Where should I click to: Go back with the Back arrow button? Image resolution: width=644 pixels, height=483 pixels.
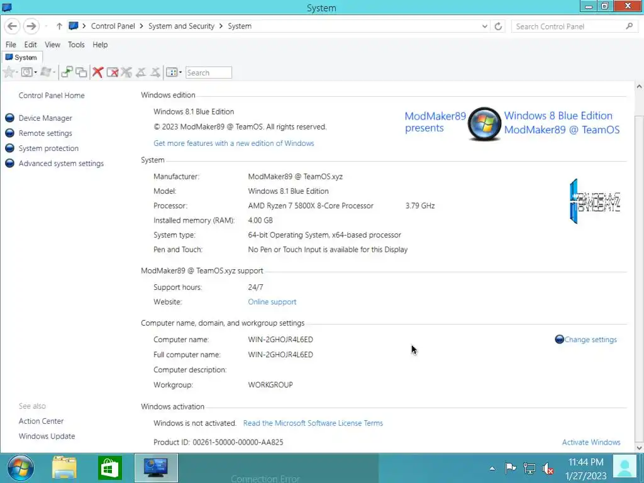tap(13, 26)
